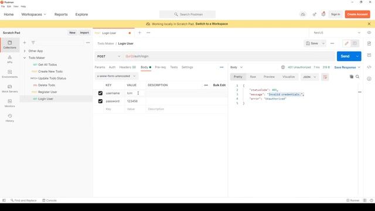Screen dimensions: 375x211
Task: Click the comment view icon near the pencil
Action: click(354, 43)
